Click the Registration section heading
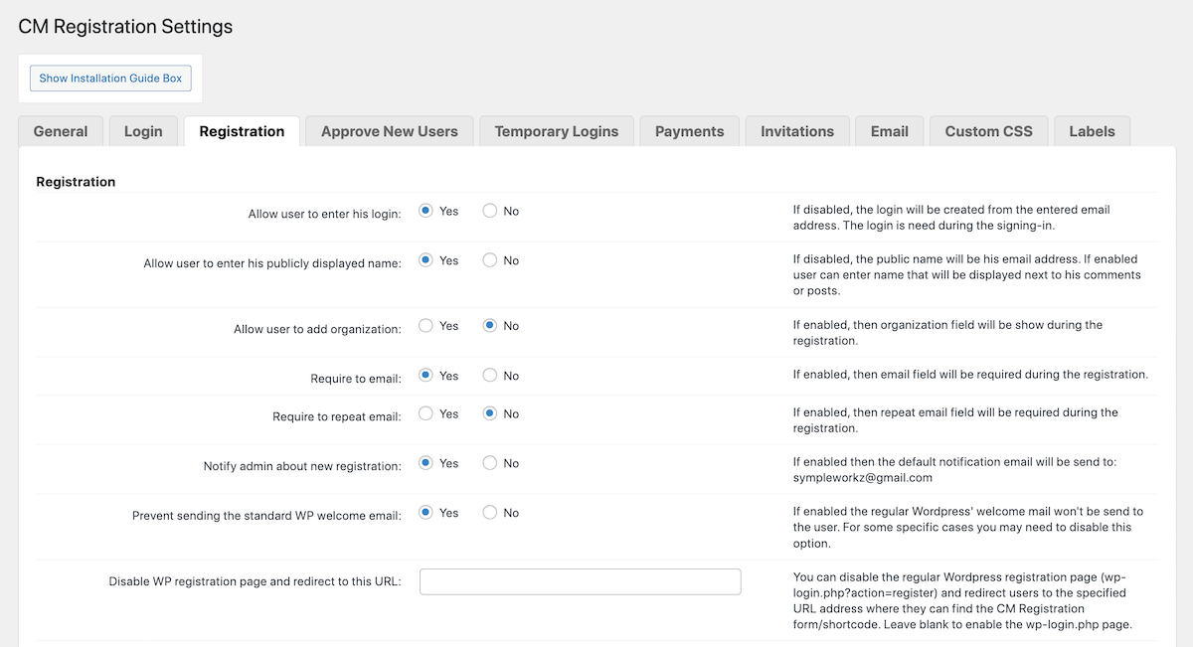 76,182
